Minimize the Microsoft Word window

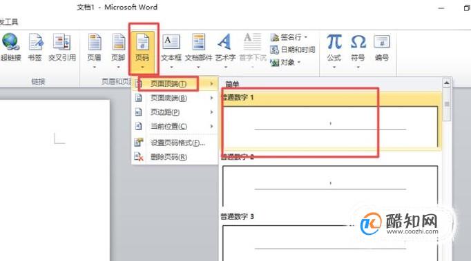click(441, 8)
